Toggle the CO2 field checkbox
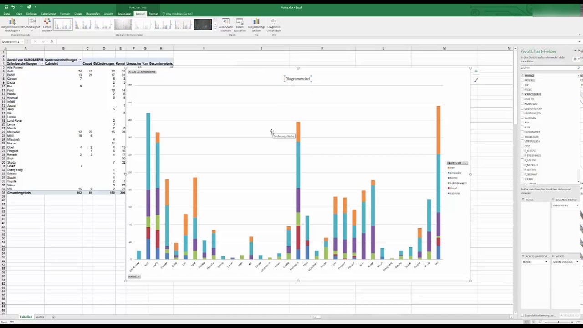 pos(522,146)
